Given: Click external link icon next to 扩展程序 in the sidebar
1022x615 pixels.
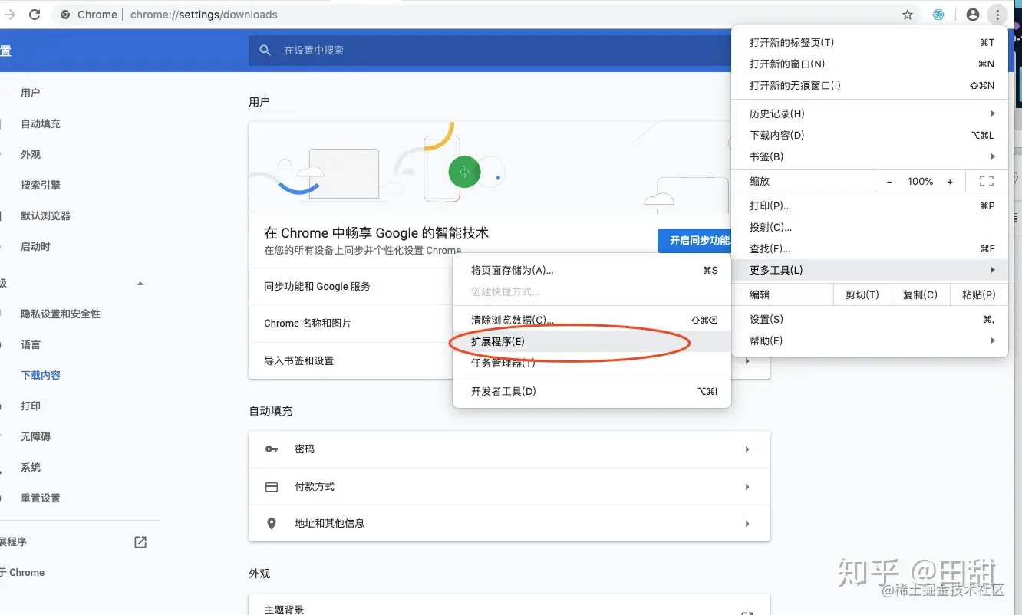Looking at the screenshot, I should [140, 542].
